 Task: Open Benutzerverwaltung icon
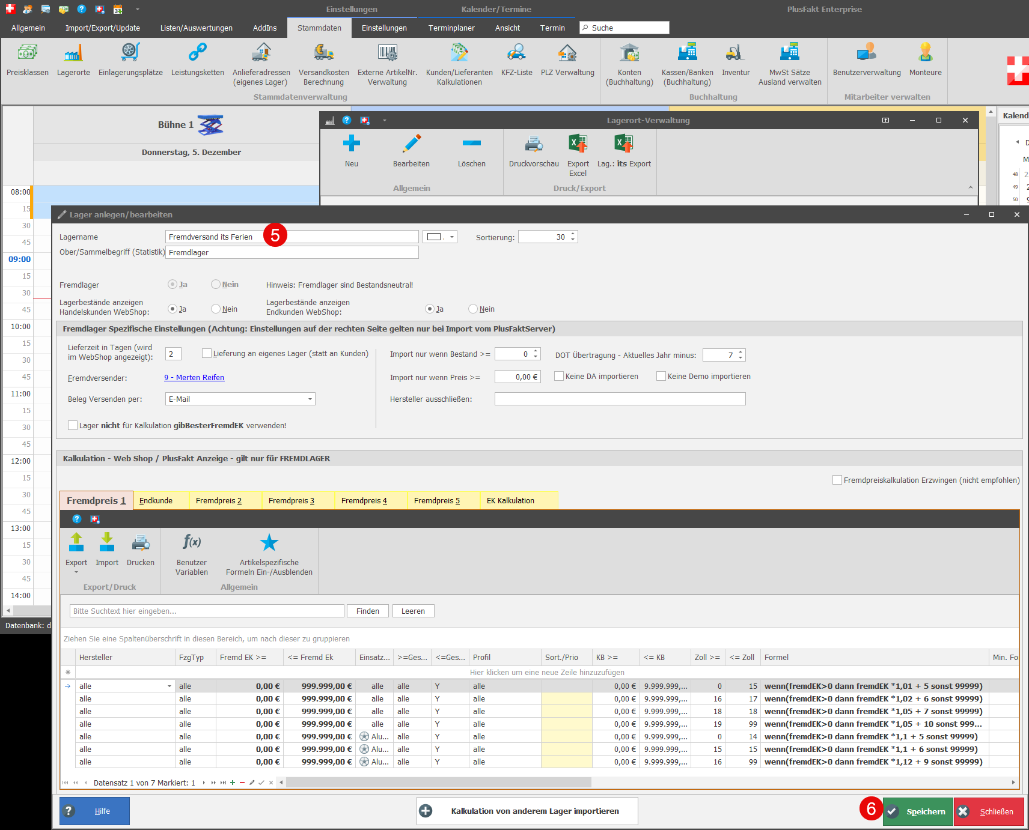(867, 60)
